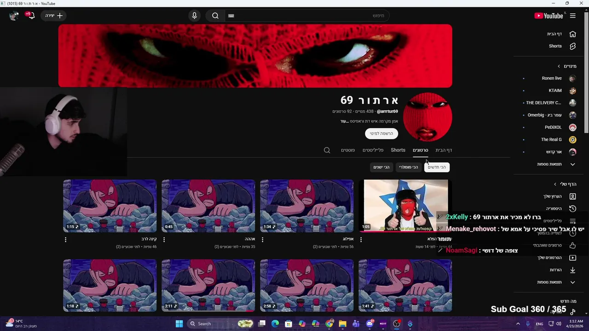
Task: Select the Oldest filter chip (הכי ישנים)
Action: point(381,167)
